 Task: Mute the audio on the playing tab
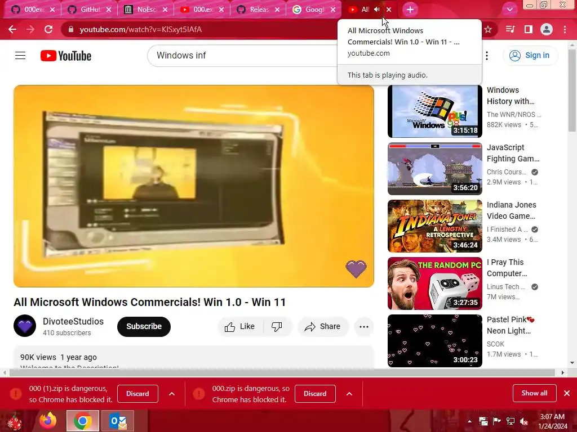[377, 10]
